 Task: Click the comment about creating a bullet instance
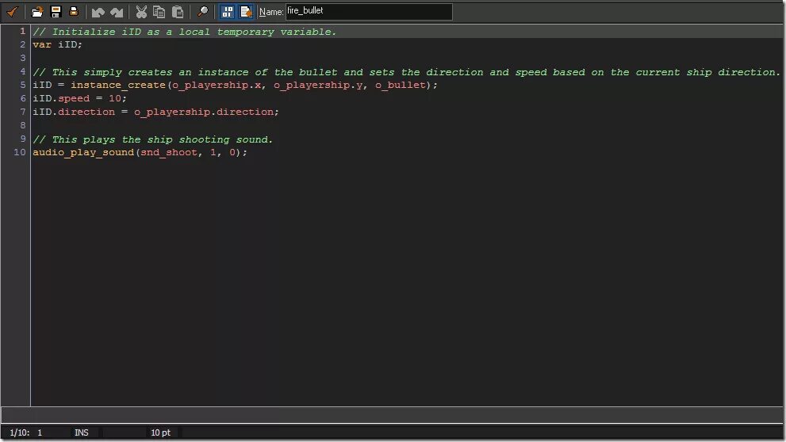[x=407, y=72]
